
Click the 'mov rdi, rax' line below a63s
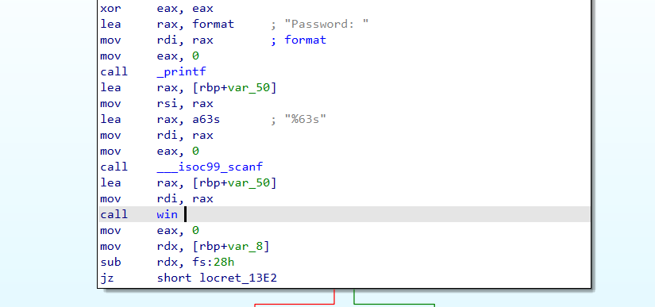pos(156,135)
